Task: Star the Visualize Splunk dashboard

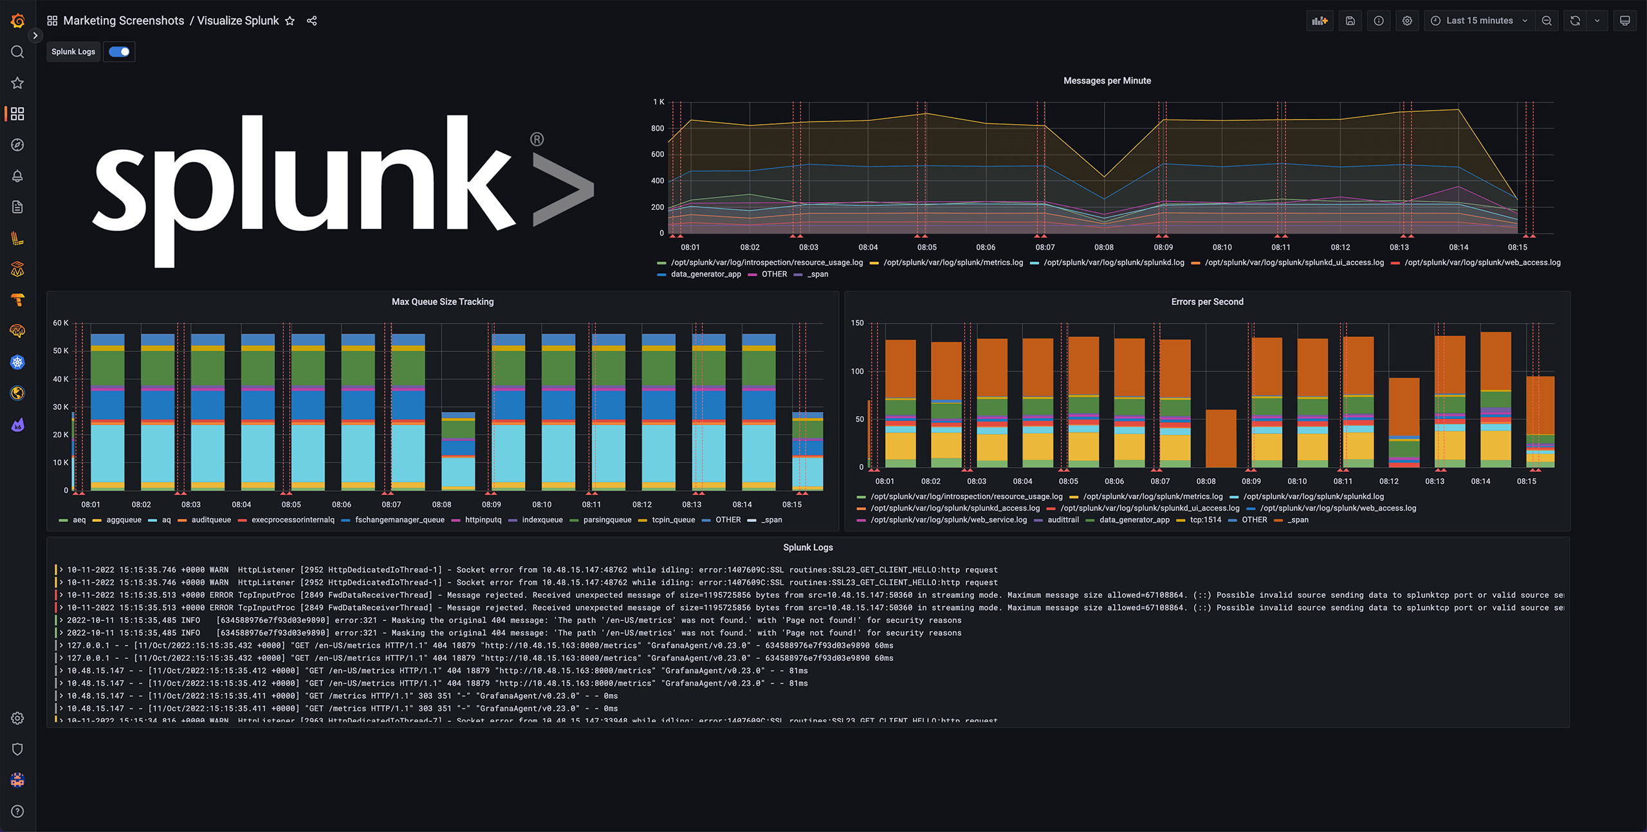Action: coord(290,20)
